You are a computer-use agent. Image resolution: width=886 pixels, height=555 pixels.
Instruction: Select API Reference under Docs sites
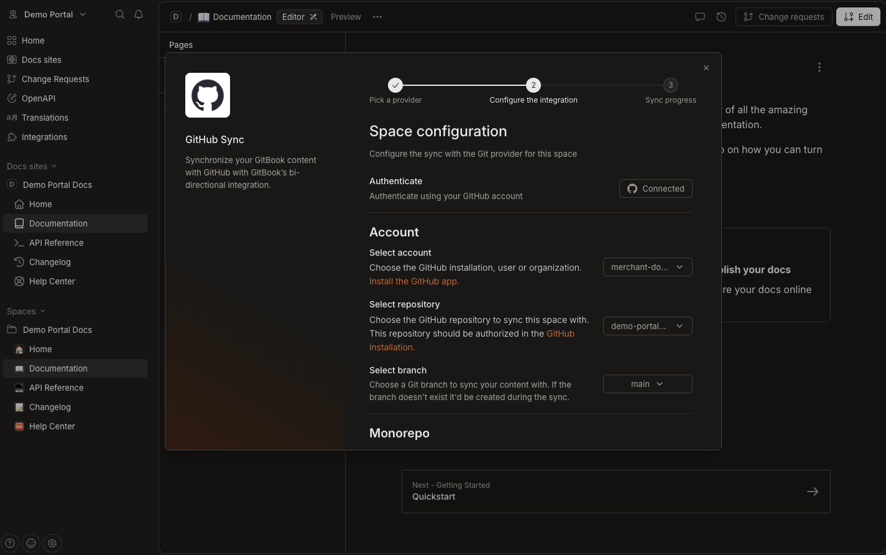[x=75, y=243]
